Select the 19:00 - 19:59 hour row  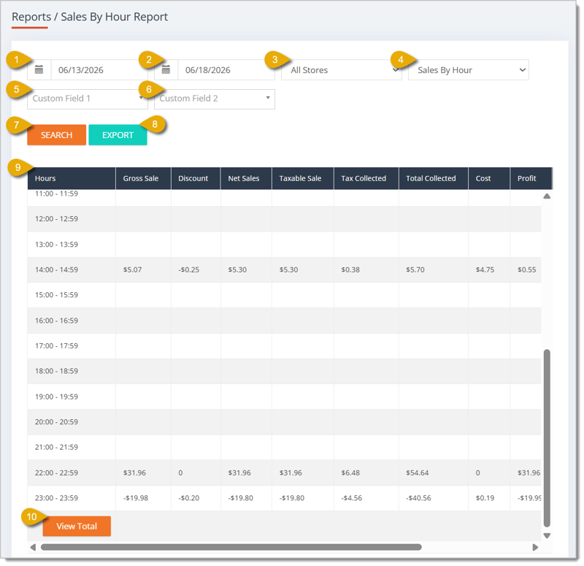click(284, 397)
